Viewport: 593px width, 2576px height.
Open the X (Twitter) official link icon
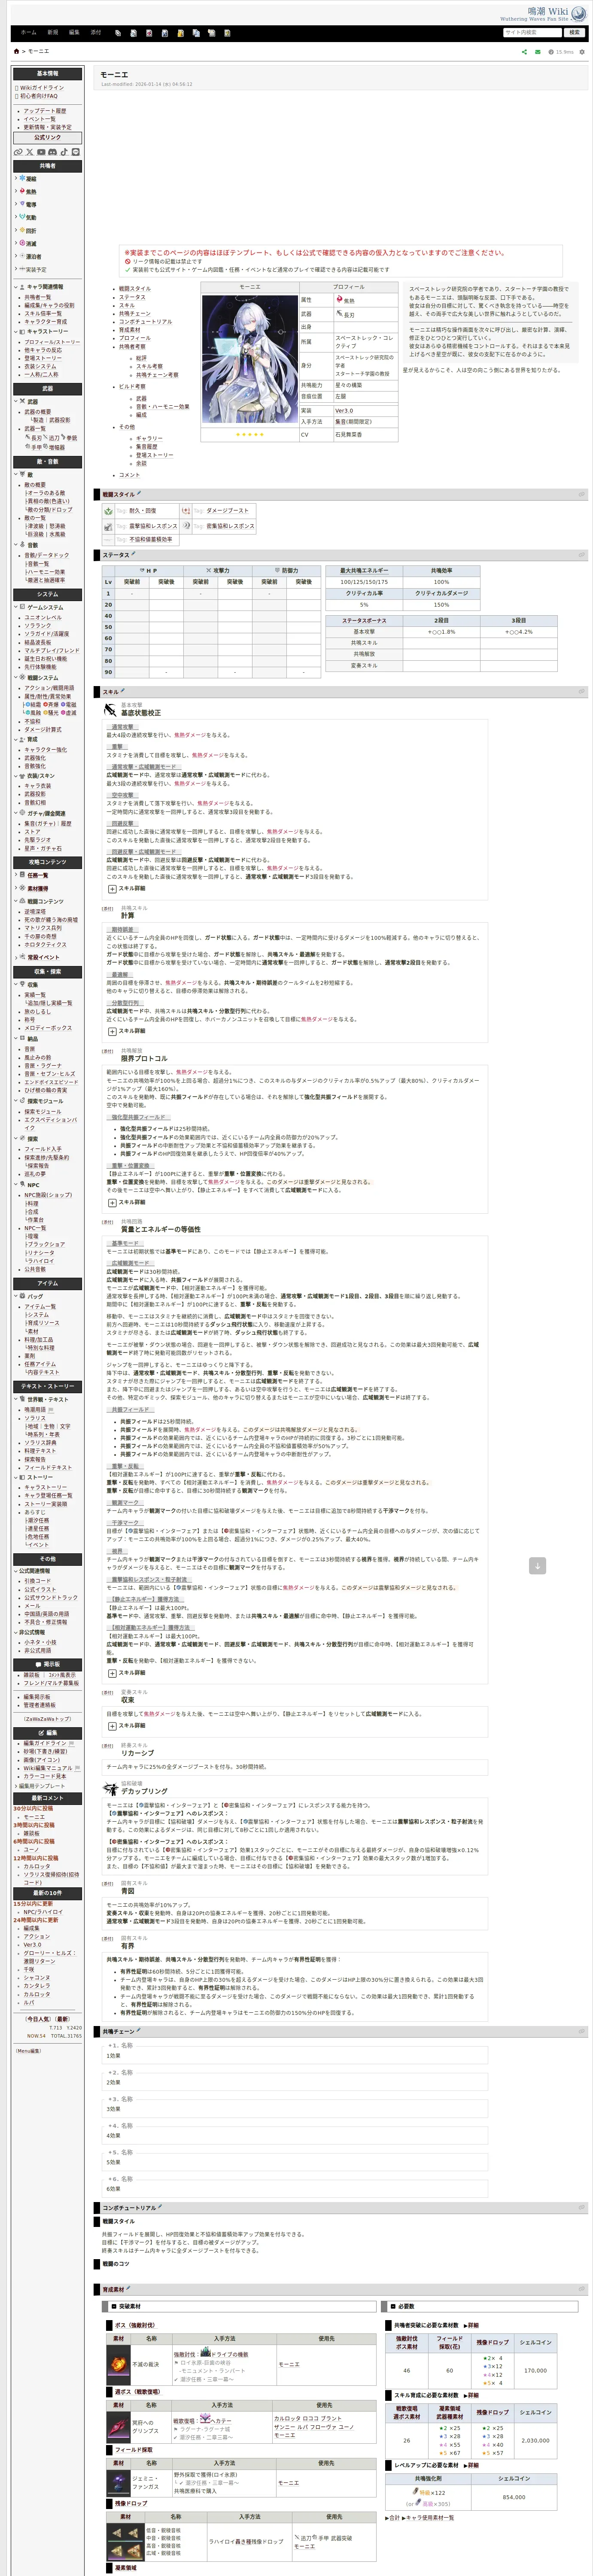point(29,152)
